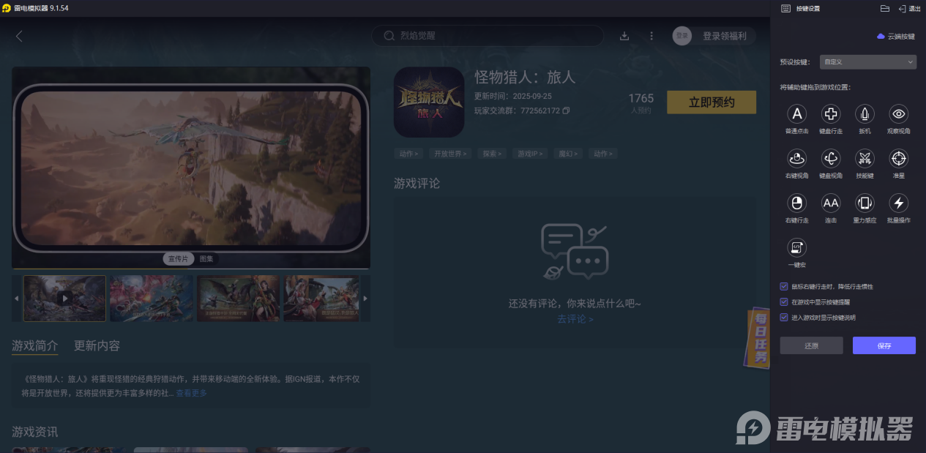Copy the player group number 772562172

[566, 111]
